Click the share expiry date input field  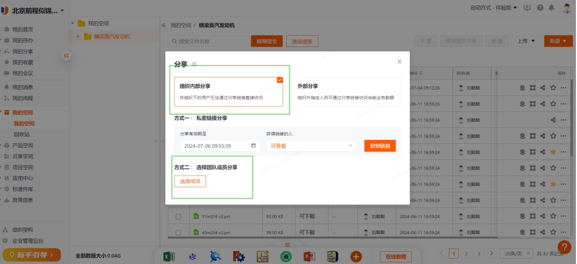pyautogui.click(x=214, y=146)
